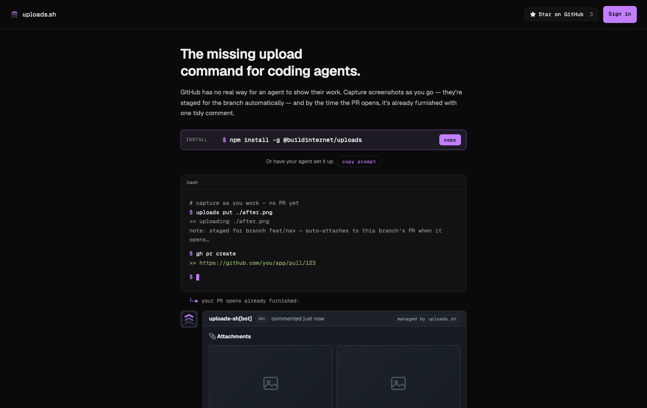The width and height of the screenshot is (647, 408).
Task: Click the arrow icon before PR caption
Action: coord(194,300)
